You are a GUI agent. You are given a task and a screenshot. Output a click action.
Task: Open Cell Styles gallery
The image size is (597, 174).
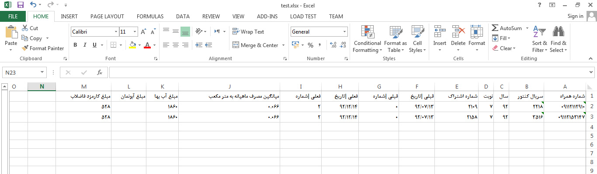417,39
